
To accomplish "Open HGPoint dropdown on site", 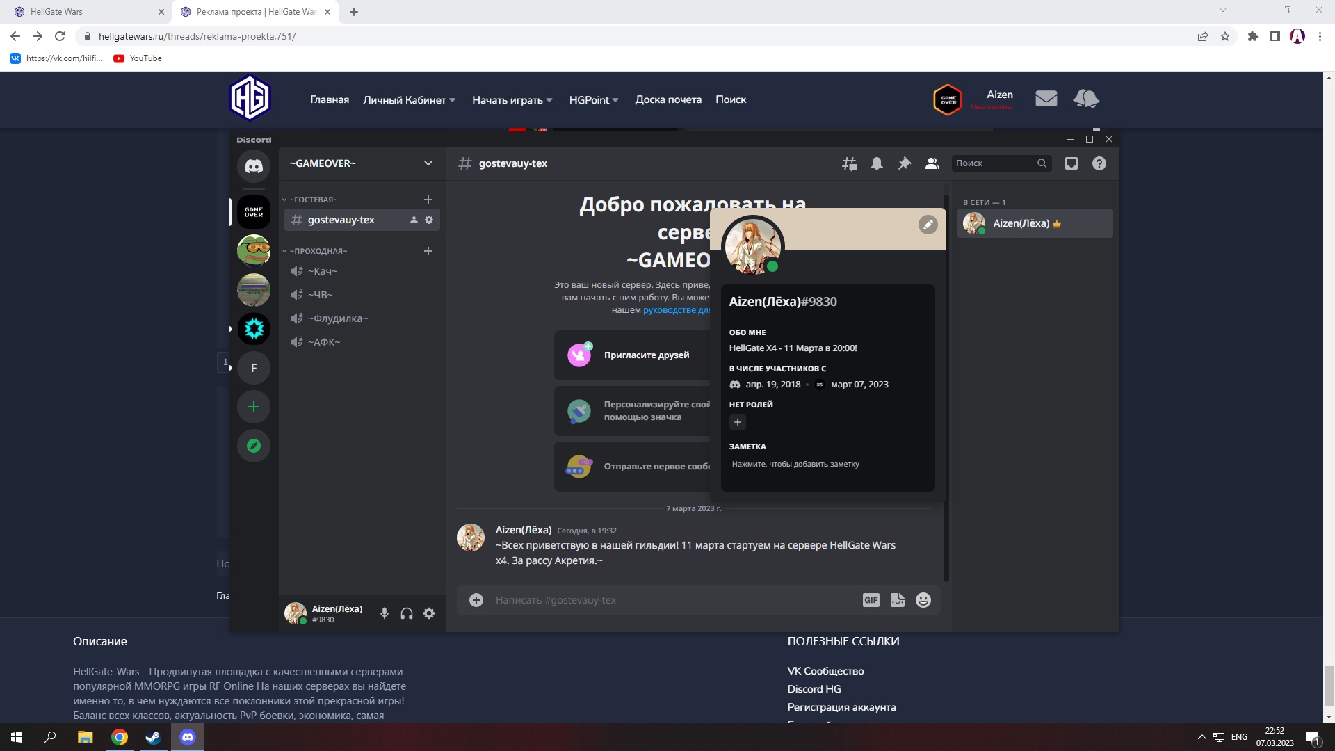I will coord(594,100).
